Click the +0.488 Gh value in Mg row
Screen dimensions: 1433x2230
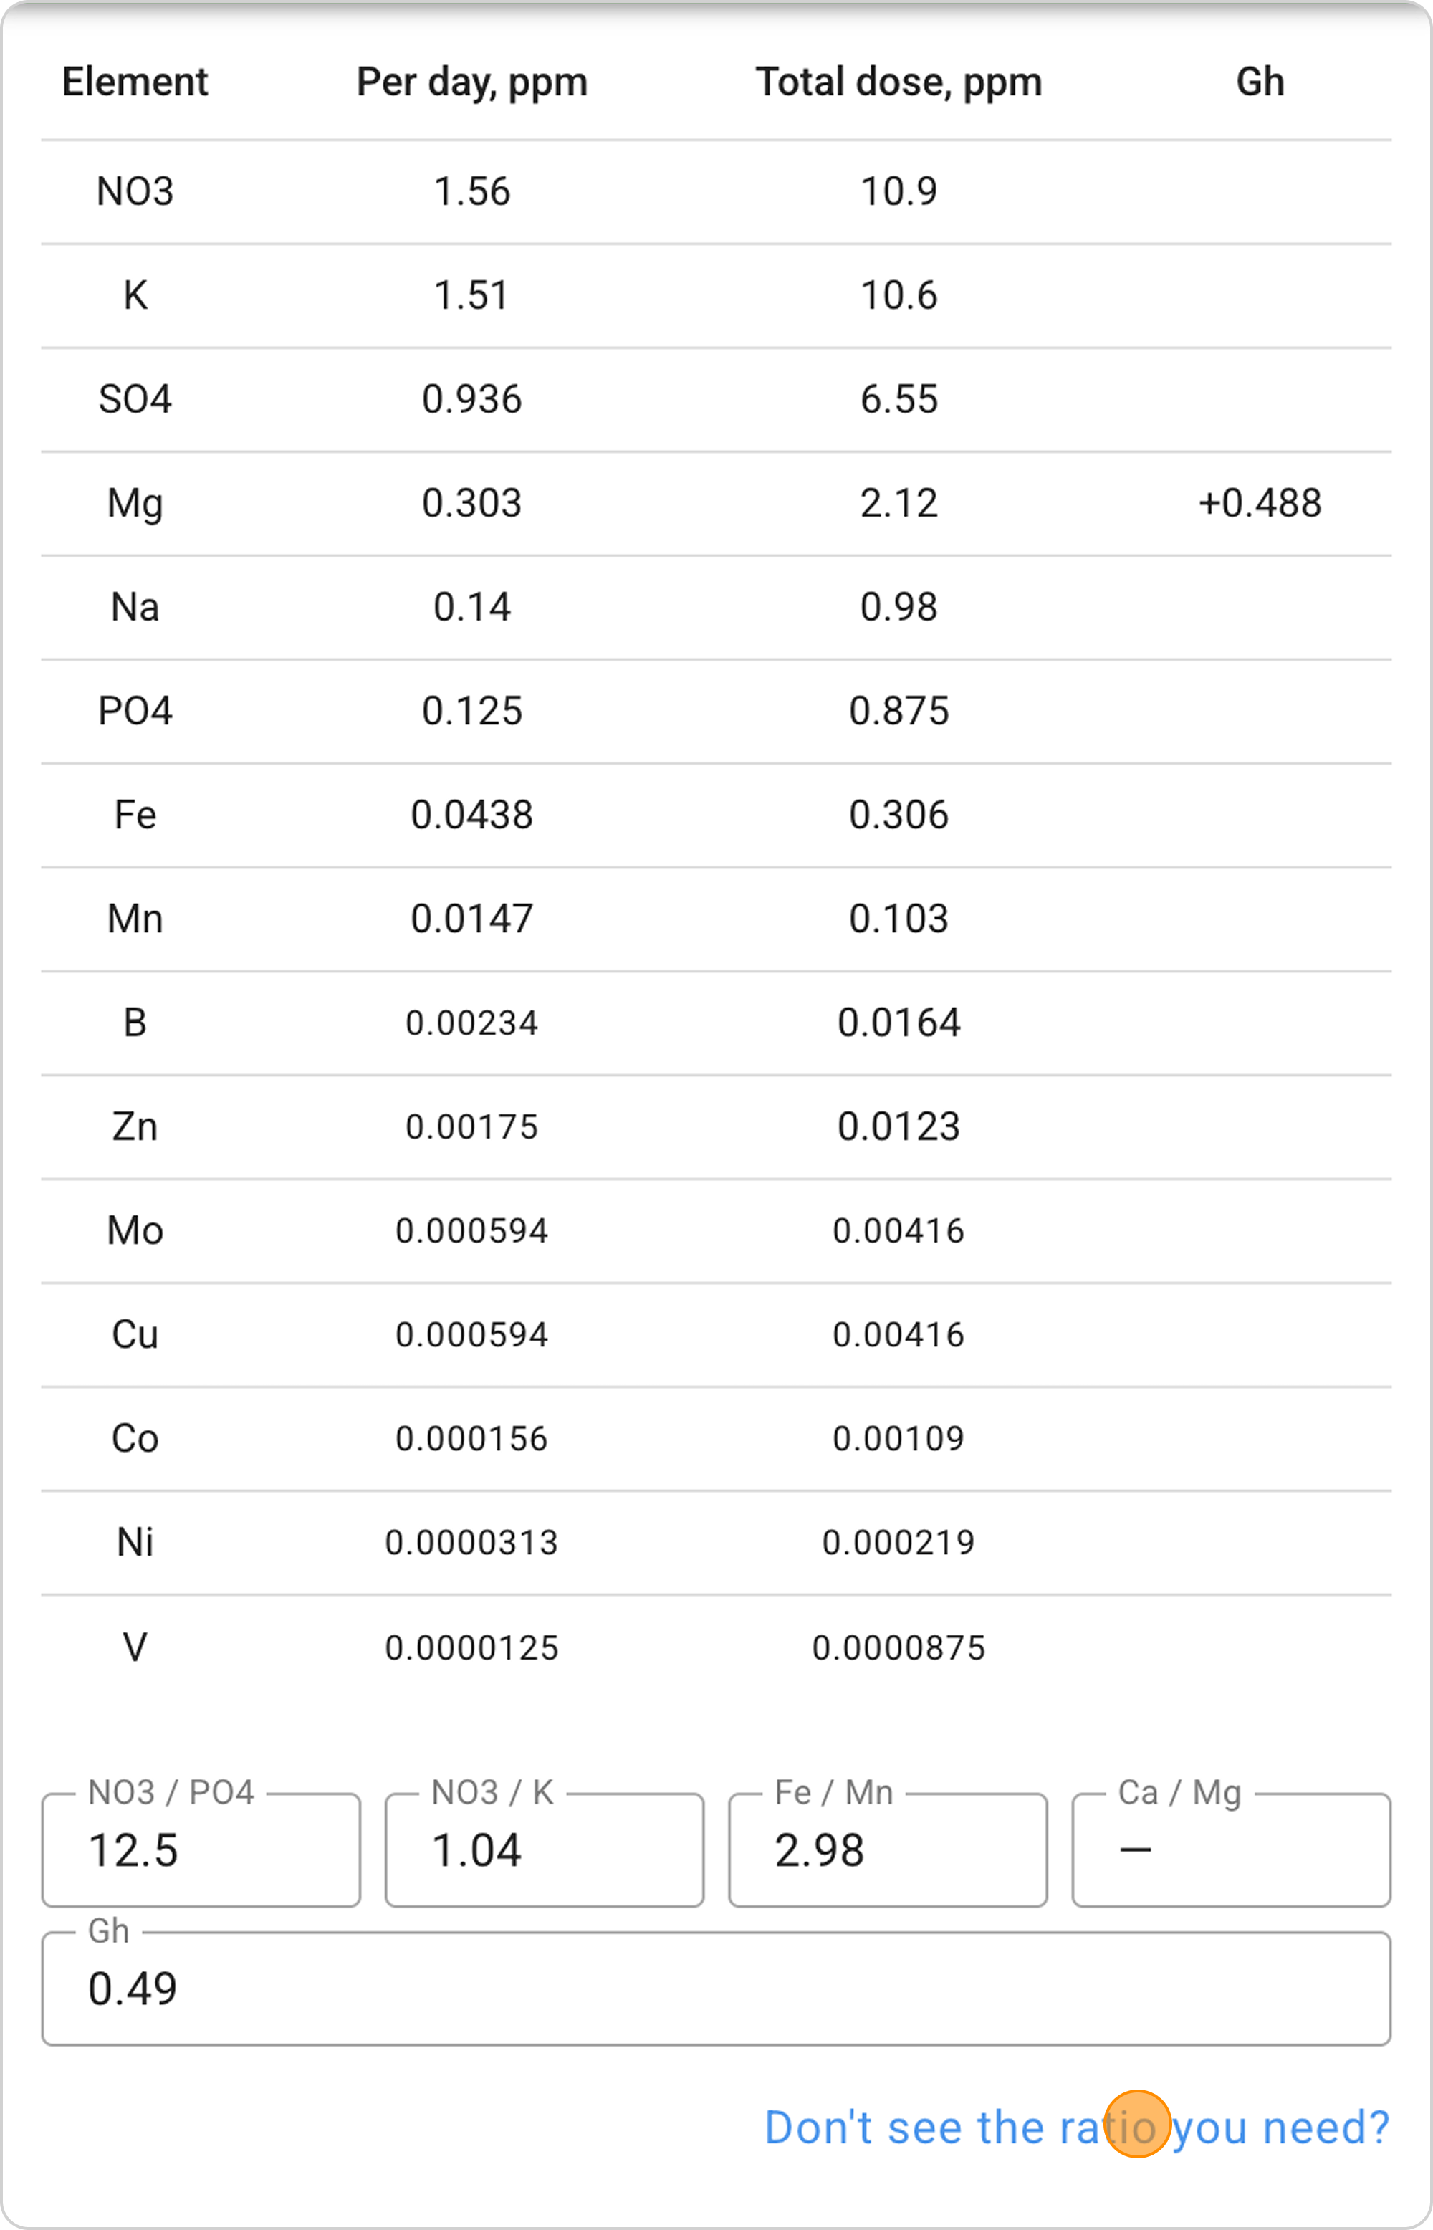[1260, 503]
